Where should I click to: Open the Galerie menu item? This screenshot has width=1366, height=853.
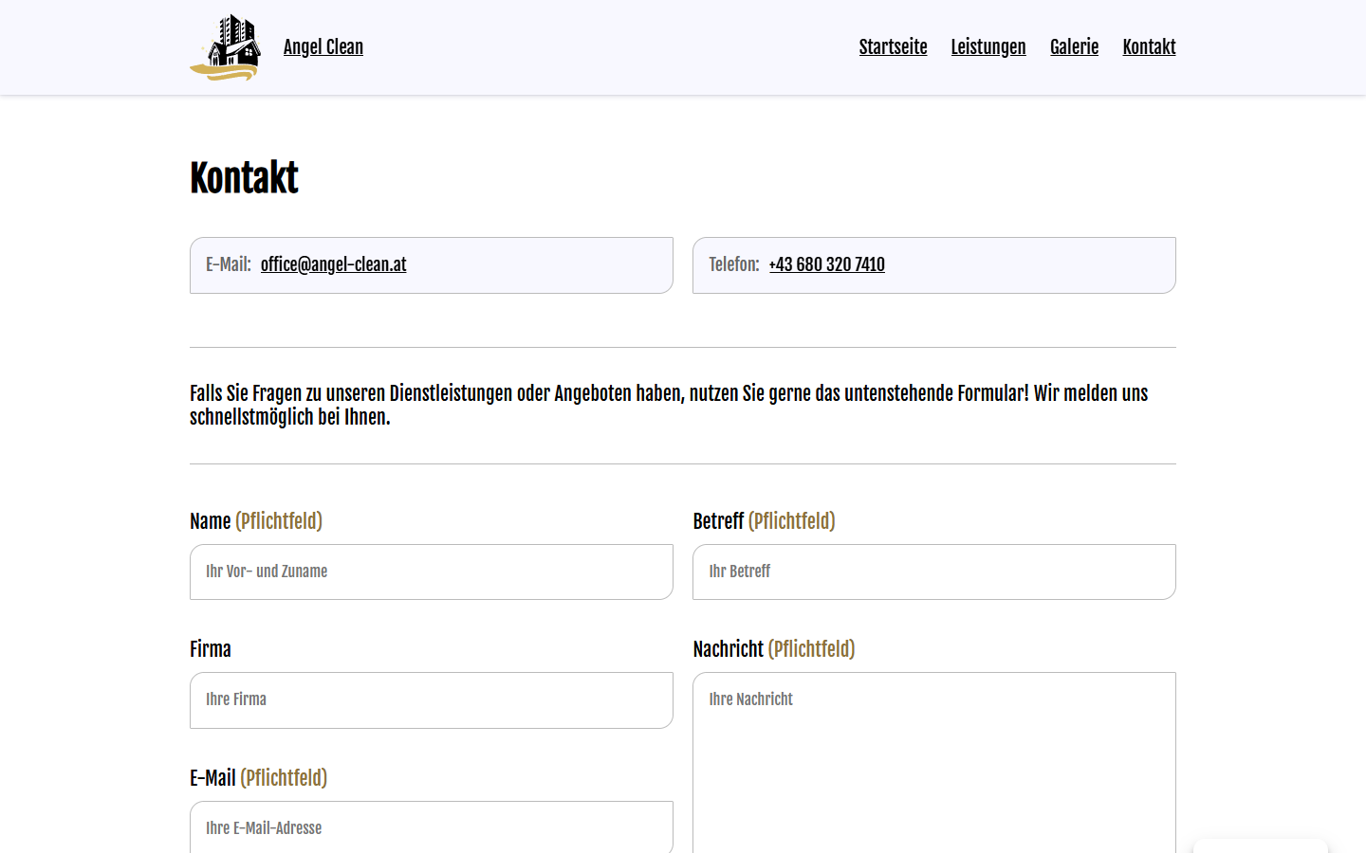[1075, 47]
